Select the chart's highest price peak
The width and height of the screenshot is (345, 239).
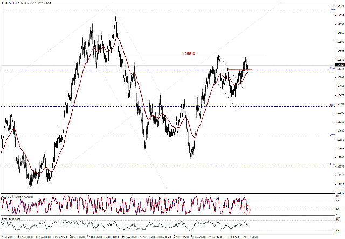pyautogui.click(x=115, y=13)
